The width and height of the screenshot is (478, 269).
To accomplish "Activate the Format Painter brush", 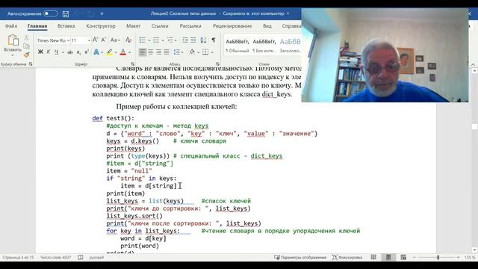I will [x=27, y=55].
